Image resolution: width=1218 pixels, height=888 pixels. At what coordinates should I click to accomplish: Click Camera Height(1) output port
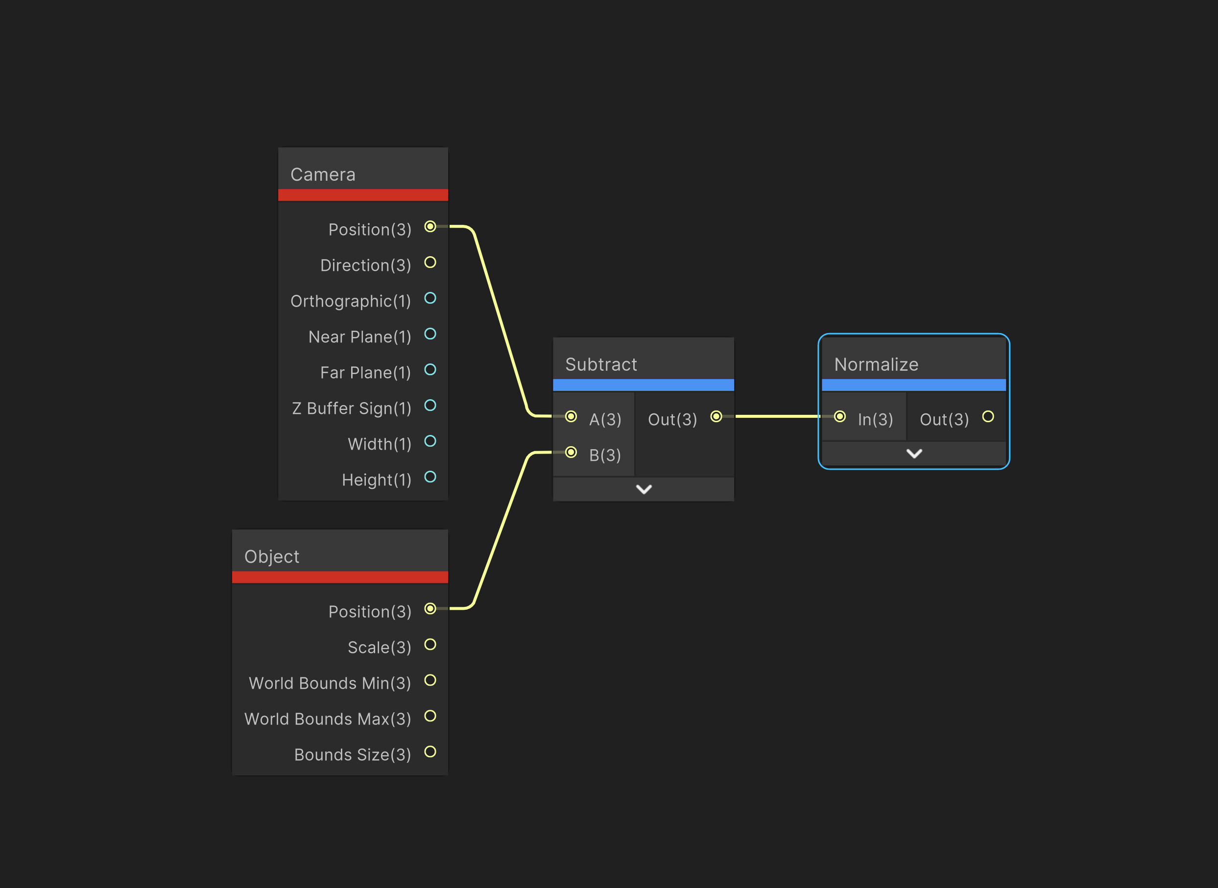tap(430, 477)
